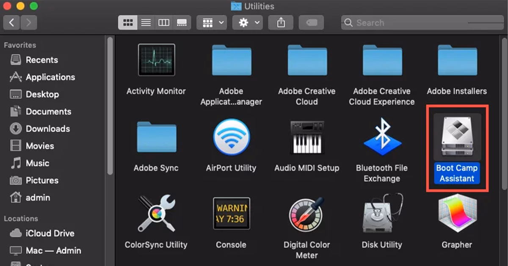Click the sidebar scrollbar
The height and width of the screenshot is (266, 508).
click(x=110, y=106)
